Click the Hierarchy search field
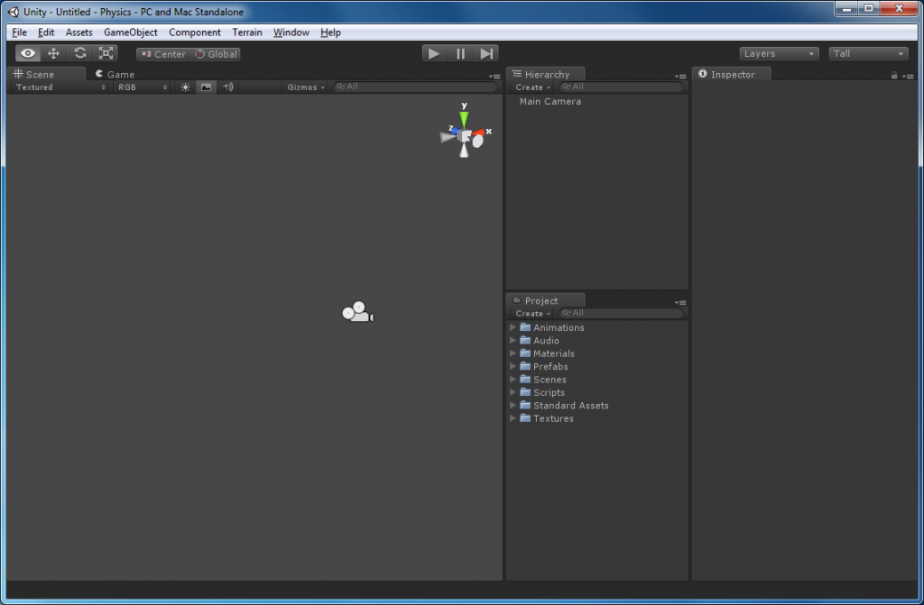The image size is (924, 605). (x=621, y=87)
